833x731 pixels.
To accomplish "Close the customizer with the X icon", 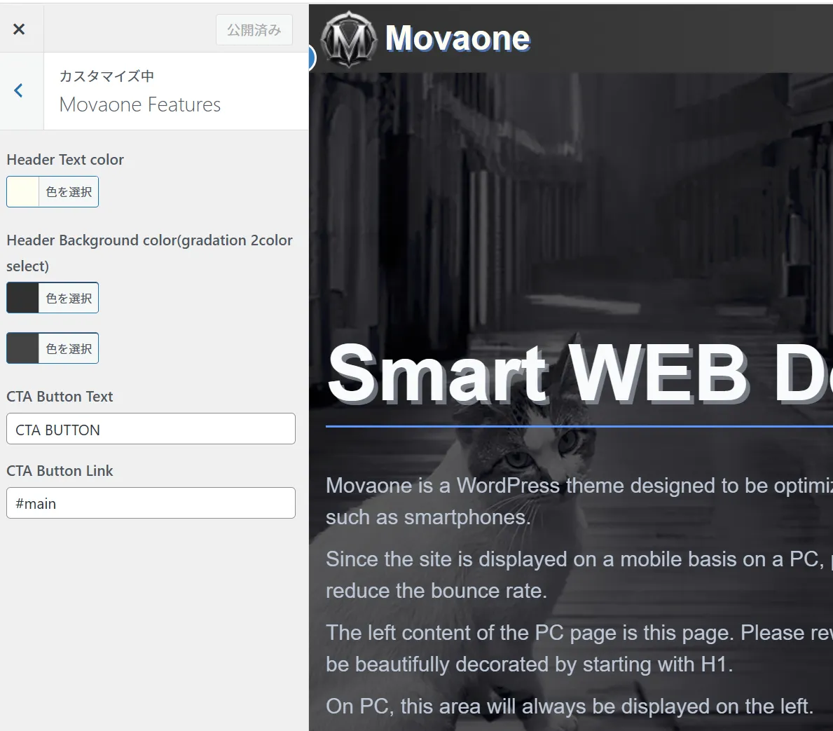I will click(19, 29).
